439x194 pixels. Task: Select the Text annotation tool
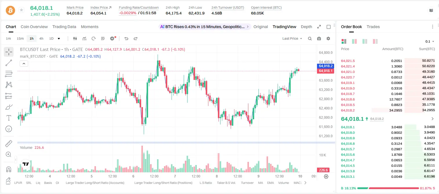9,118
